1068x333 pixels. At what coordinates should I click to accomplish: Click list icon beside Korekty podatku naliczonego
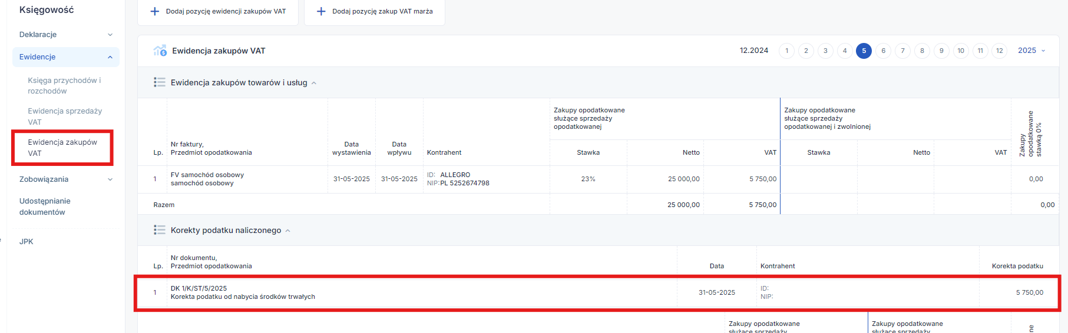[x=160, y=230]
